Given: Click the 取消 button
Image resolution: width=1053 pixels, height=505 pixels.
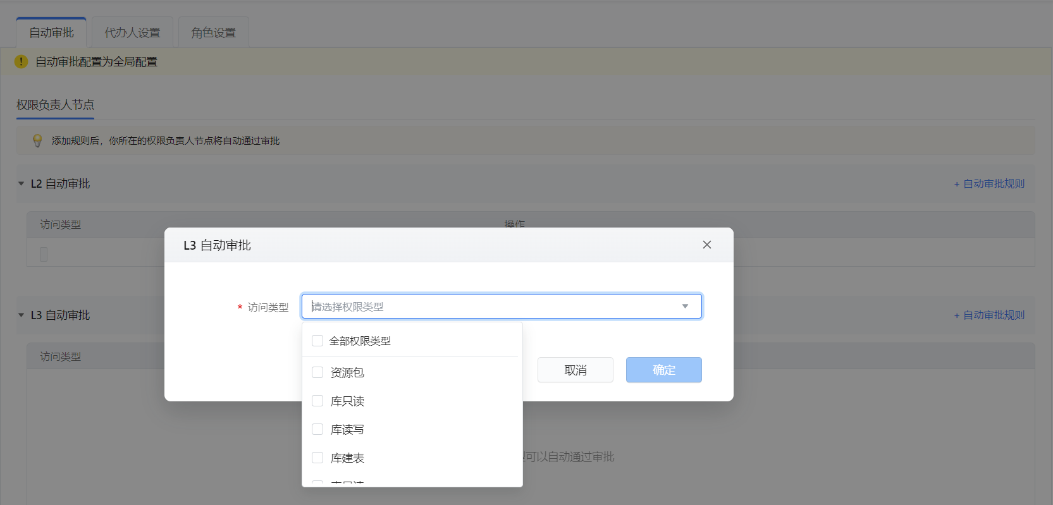Looking at the screenshot, I should coord(576,370).
